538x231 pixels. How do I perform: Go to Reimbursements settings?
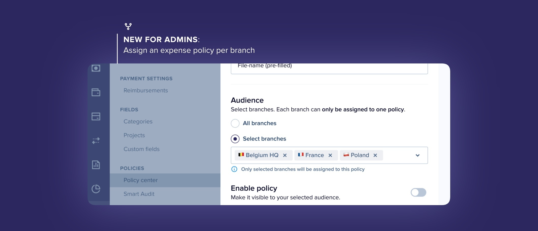(146, 91)
